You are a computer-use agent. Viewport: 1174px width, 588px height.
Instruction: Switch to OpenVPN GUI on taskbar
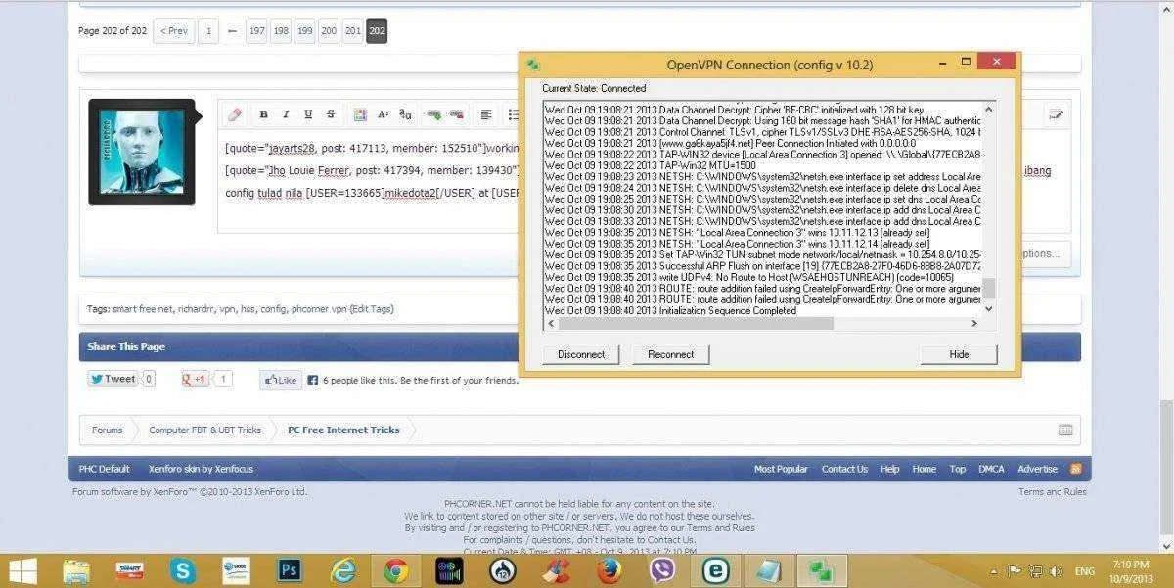pos(821,570)
